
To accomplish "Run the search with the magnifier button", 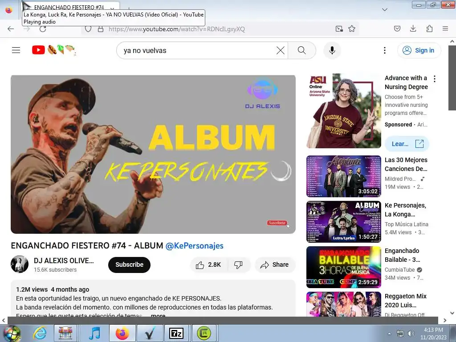I will (x=302, y=50).
